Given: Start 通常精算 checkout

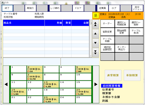Looking at the screenshot, I should pos(113,75).
